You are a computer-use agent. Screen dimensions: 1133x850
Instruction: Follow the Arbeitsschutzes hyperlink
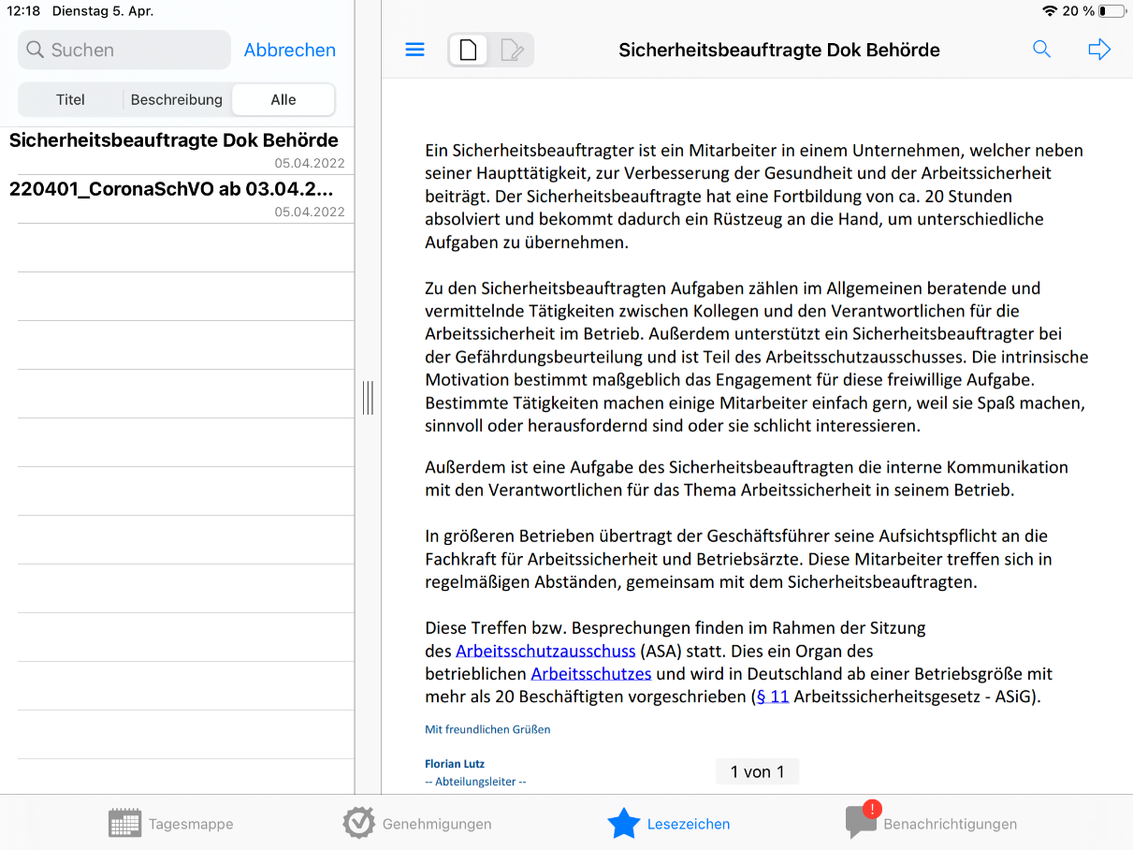pos(591,674)
